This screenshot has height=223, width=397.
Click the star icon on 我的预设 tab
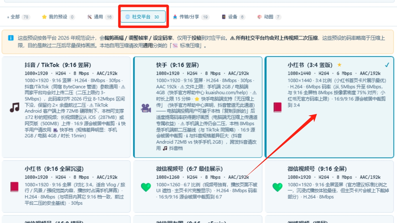coord(44,17)
